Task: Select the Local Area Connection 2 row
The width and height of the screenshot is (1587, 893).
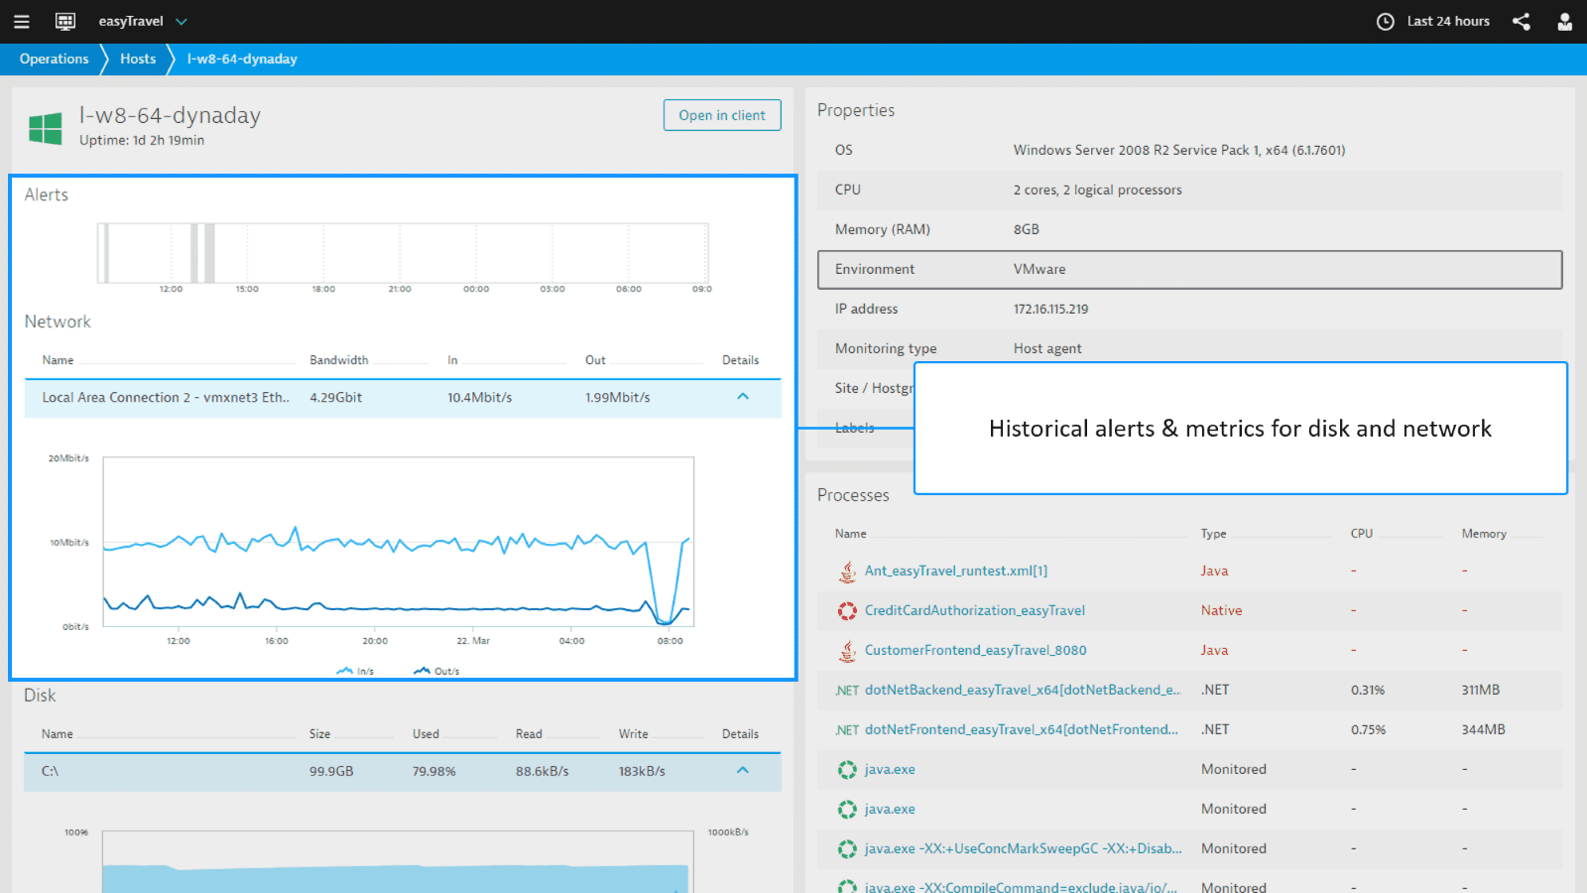Action: coord(403,398)
